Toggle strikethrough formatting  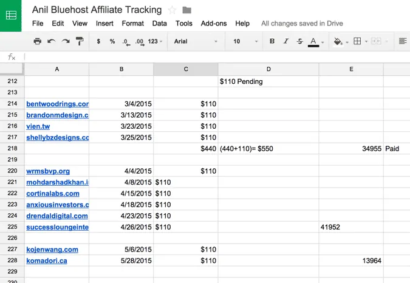click(300, 41)
